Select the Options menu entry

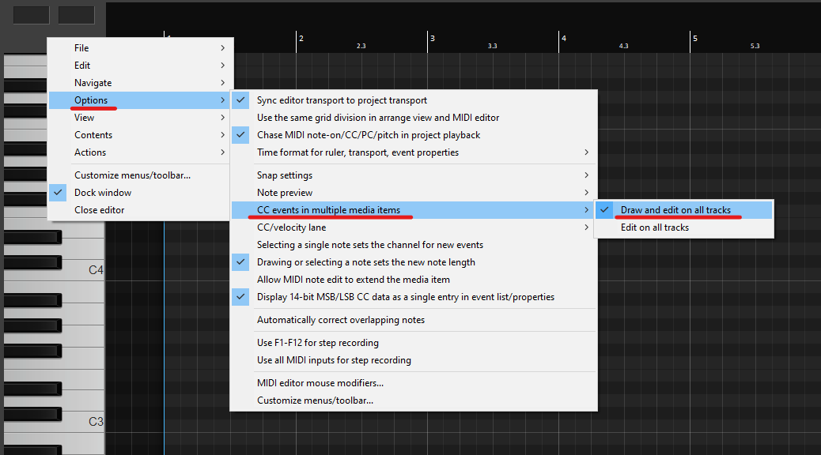pyautogui.click(x=140, y=100)
